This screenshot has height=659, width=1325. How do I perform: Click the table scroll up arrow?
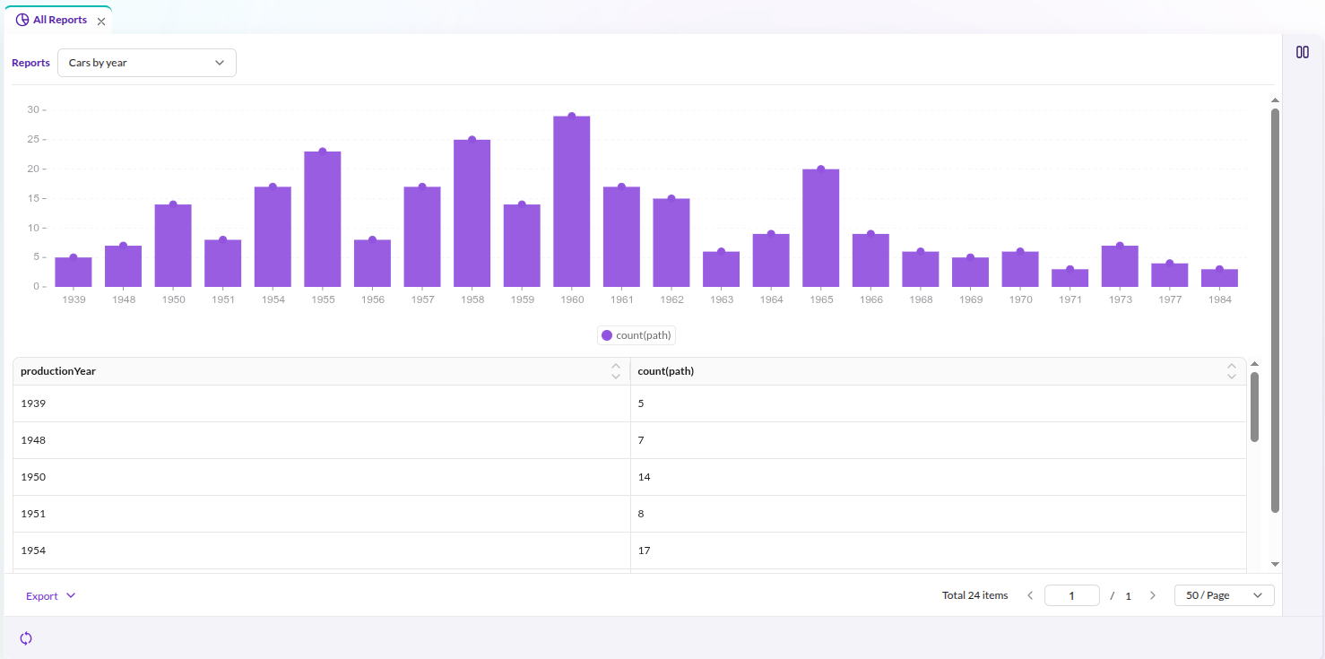(1254, 363)
